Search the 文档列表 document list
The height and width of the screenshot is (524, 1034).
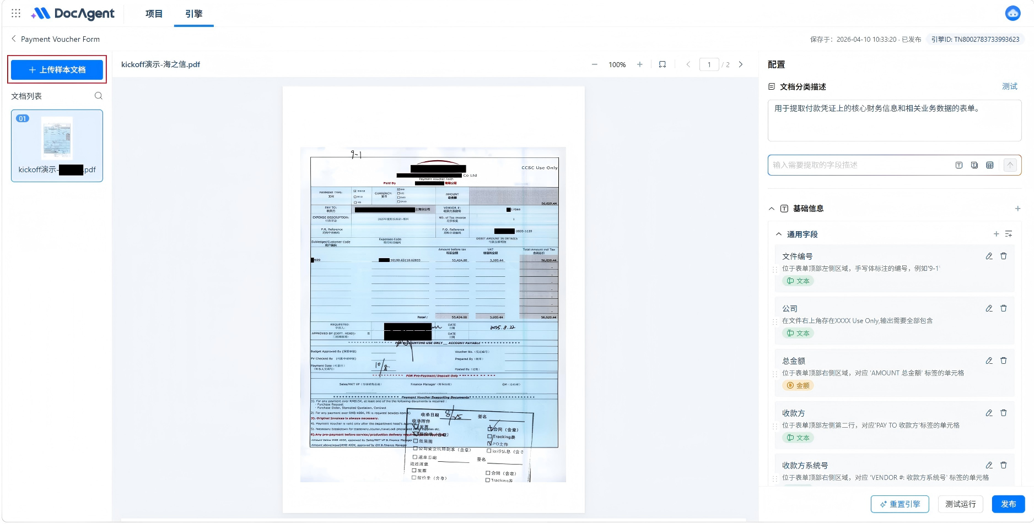pos(99,96)
